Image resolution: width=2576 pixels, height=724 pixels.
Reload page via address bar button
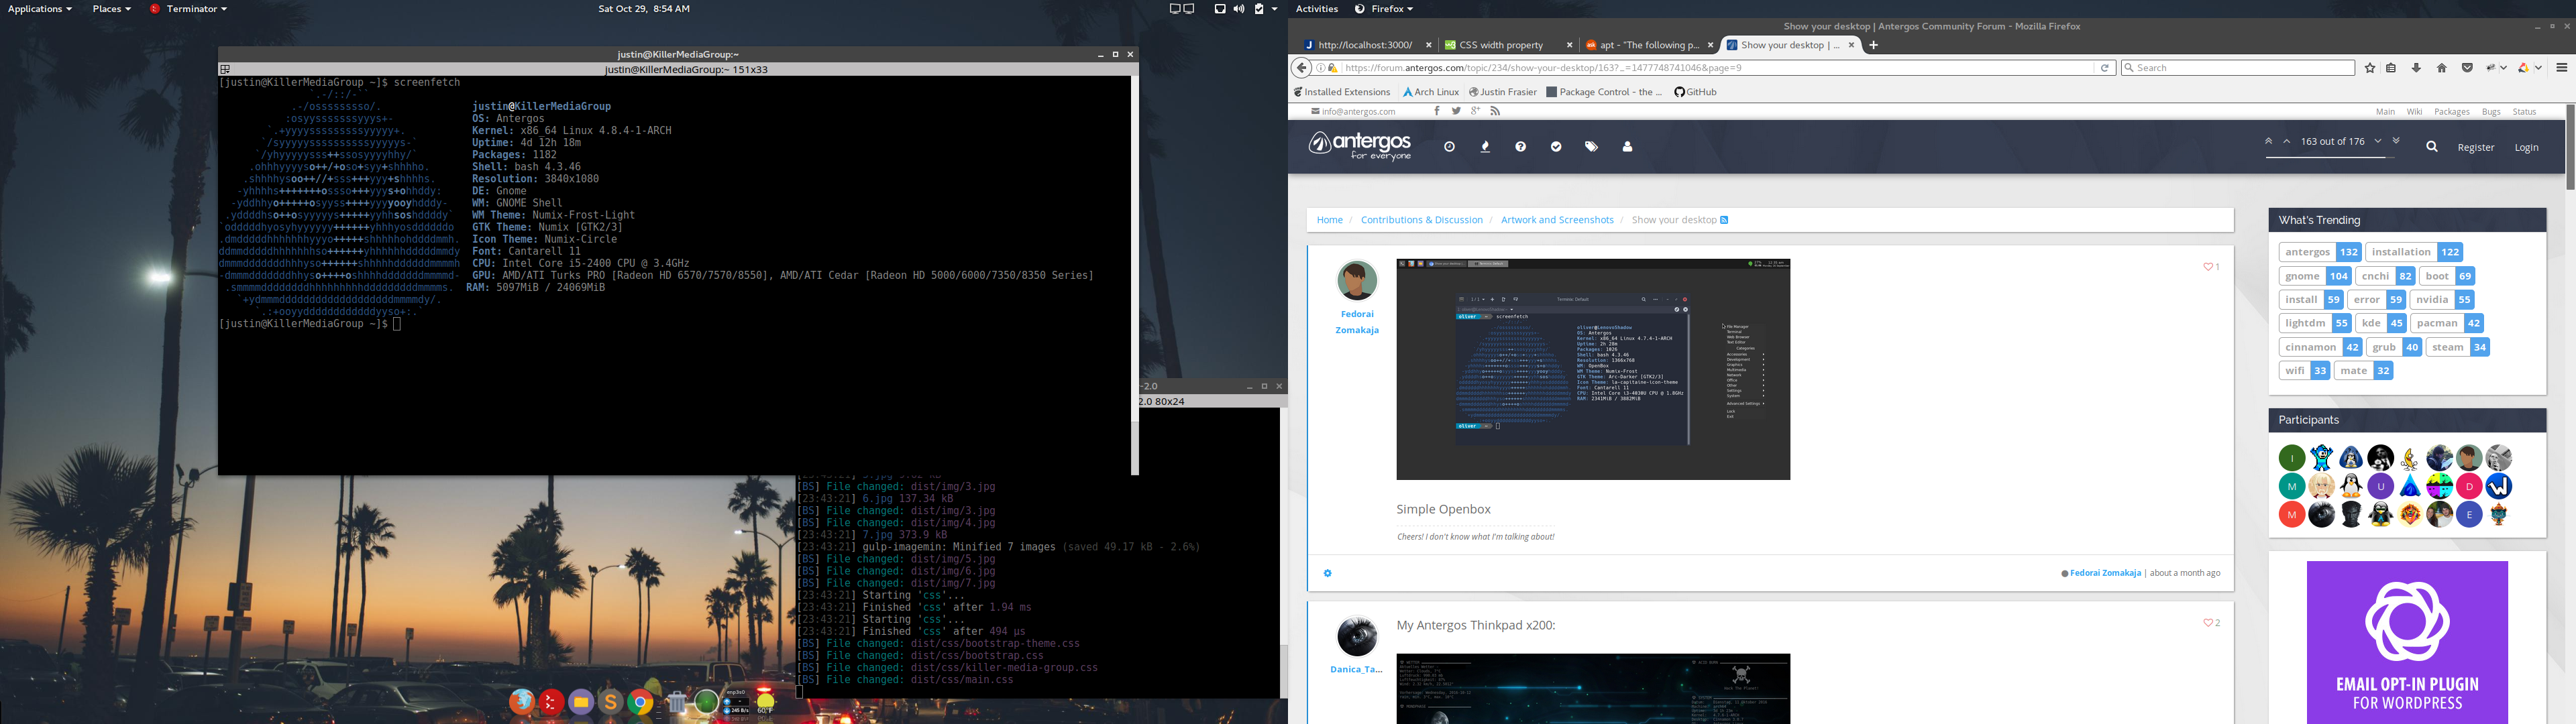pyautogui.click(x=2105, y=68)
